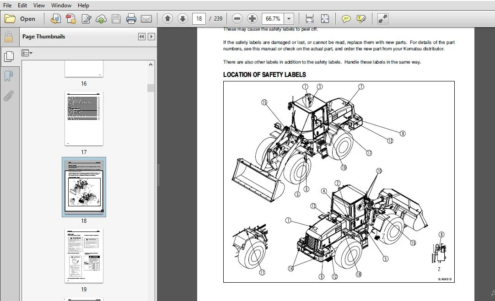495x301 pixels.
Task: Click the thumbnail panel scrollbar handle
Action: click(151, 88)
